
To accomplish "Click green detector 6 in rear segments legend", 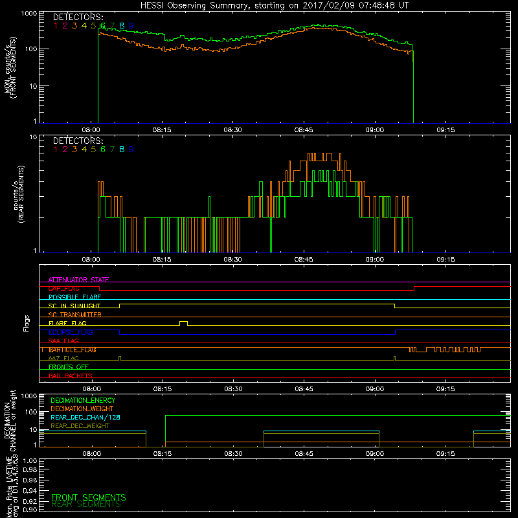I will [x=103, y=150].
